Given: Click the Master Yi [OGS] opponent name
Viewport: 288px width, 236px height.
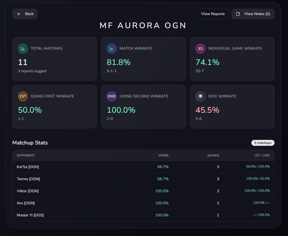Looking at the screenshot, I should point(30,215).
